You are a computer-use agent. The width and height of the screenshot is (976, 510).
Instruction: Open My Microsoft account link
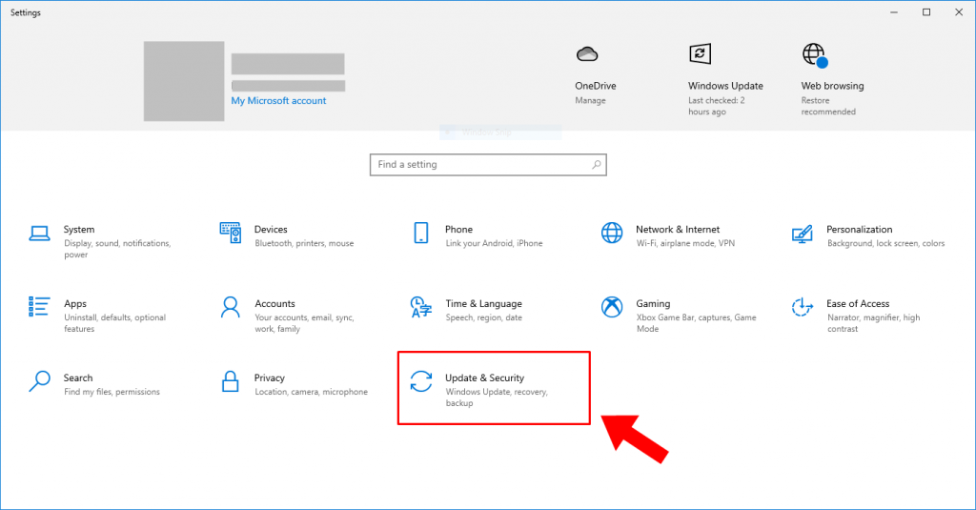(x=278, y=100)
